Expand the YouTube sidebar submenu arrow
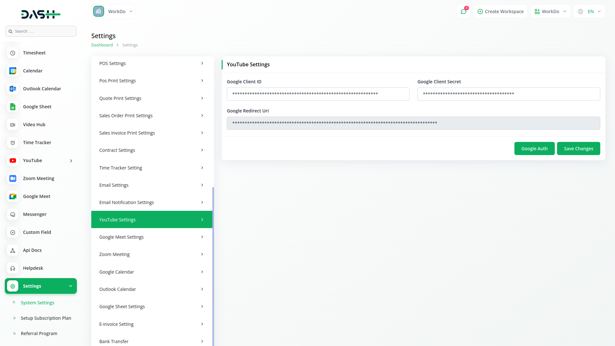 (71, 161)
